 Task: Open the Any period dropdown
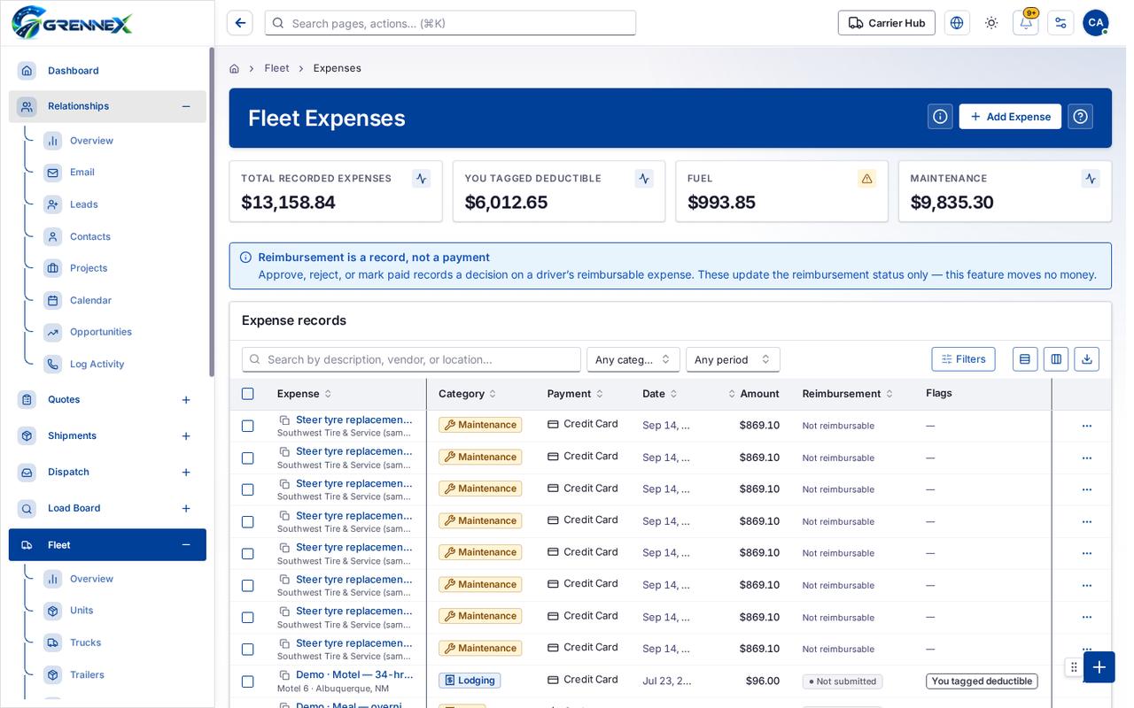click(x=733, y=359)
